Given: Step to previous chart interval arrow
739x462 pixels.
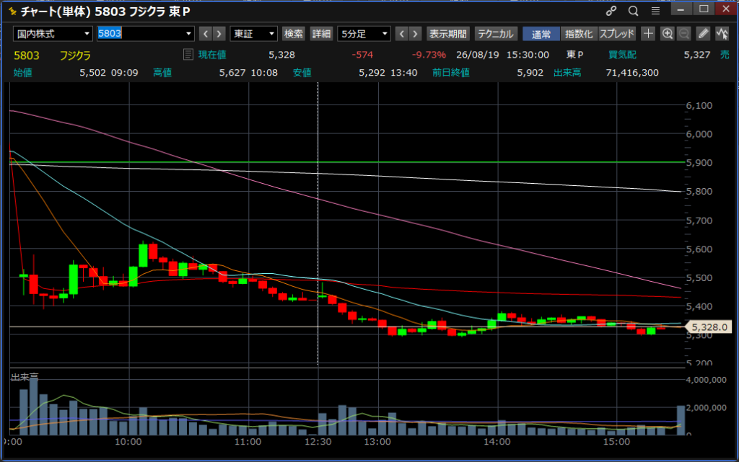Looking at the screenshot, I should (x=401, y=34).
